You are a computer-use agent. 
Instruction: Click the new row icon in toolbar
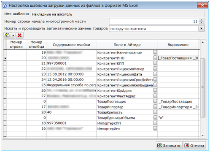(8, 35)
